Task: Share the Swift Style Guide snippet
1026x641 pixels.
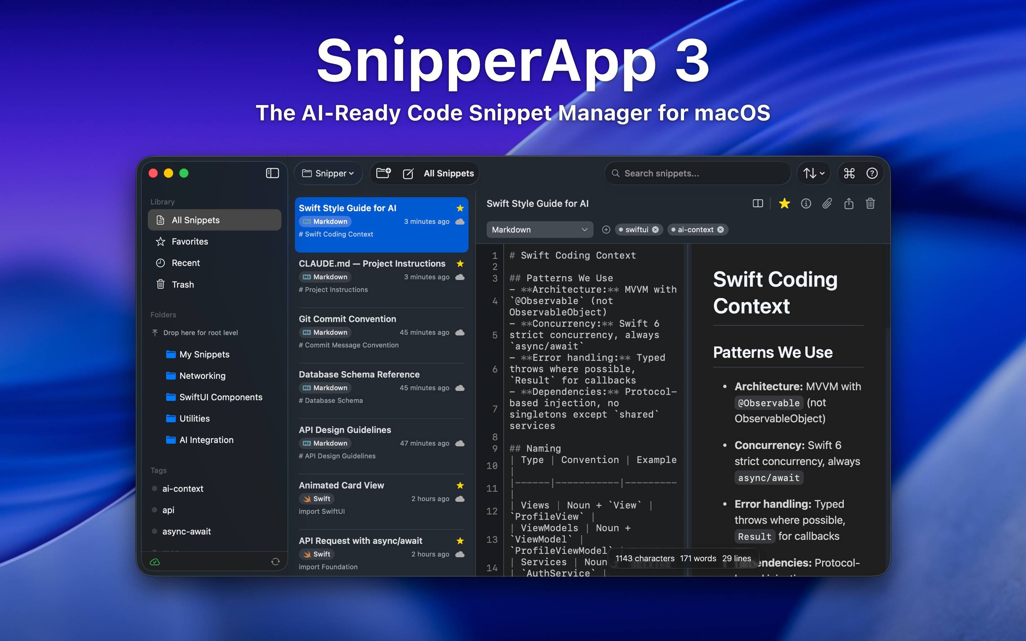Action: tap(848, 203)
